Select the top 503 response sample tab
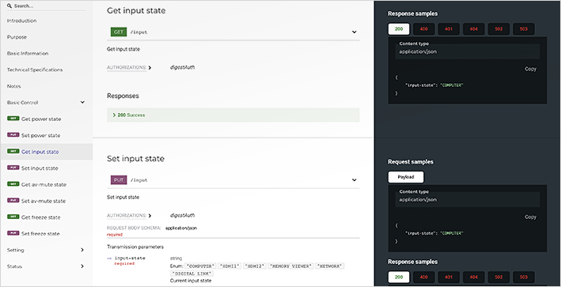Image resolution: width=561 pixels, height=287 pixels. (x=524, y=29)
